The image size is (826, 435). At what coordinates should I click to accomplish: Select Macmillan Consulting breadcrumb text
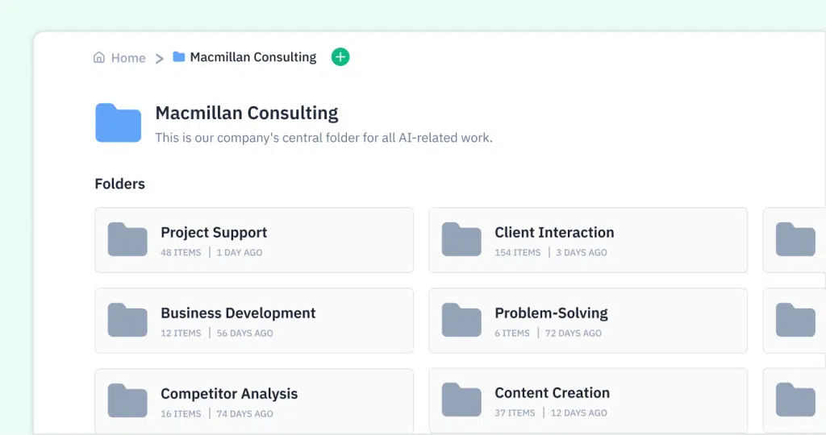coord(252,57)
